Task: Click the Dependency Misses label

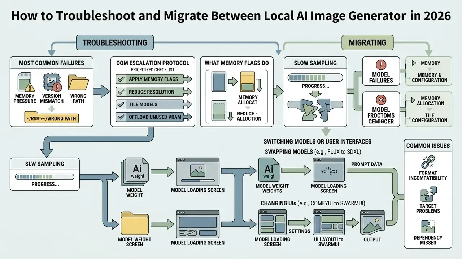Action: pos(428,240)
